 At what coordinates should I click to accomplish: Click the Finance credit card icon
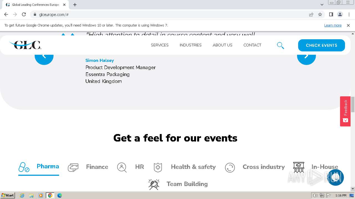pyautogui.click(x=73, y=167)
